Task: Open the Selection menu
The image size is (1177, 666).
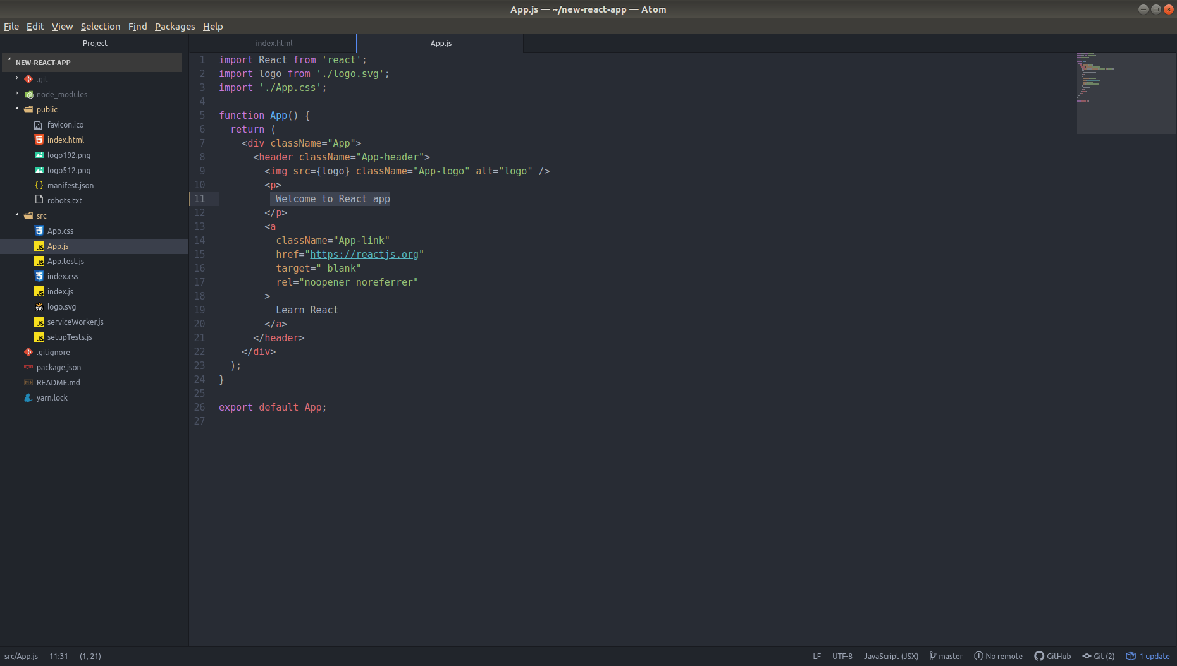Action: [101, 27]
